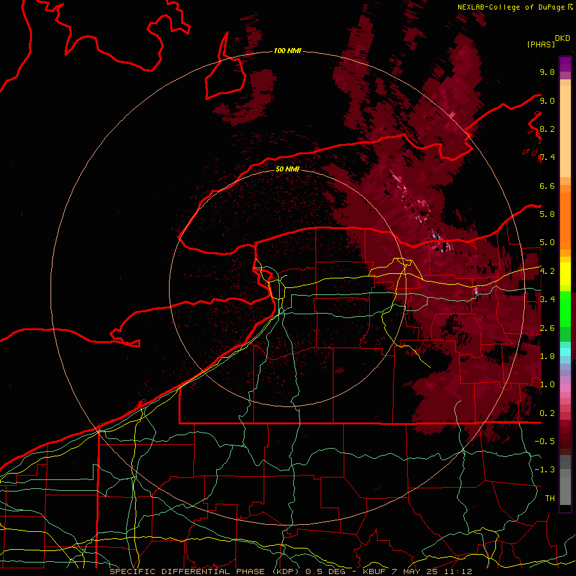Select the 9.0 value on the legend
The width and height of the screenshot is (576, 576).
547,100
